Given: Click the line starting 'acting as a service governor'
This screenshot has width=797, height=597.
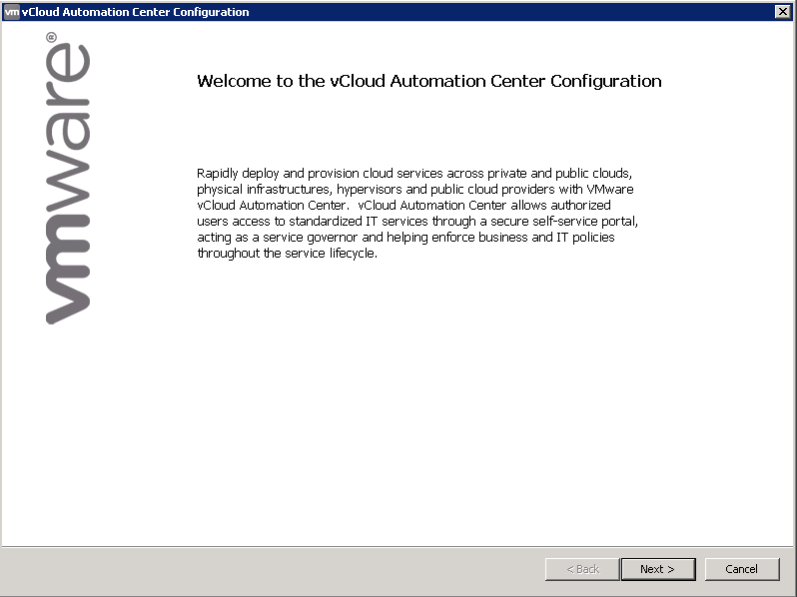Looking at the screenshot, I should [405, 237].
